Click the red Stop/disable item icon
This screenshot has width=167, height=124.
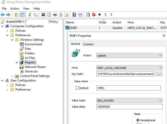point(94,15)
